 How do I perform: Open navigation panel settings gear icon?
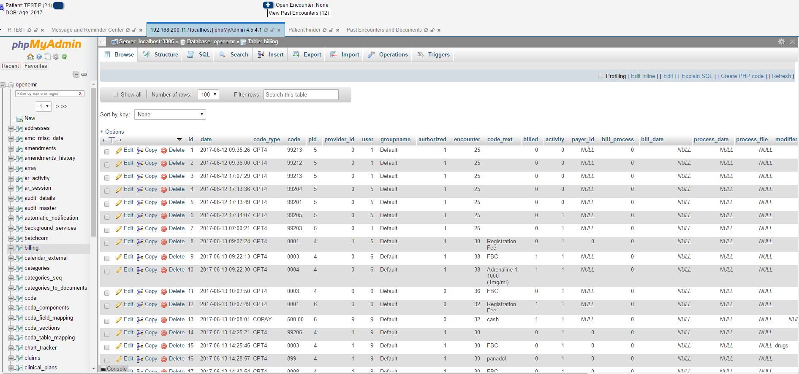56,57
